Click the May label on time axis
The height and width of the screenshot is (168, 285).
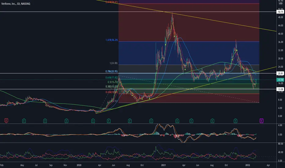22,165
